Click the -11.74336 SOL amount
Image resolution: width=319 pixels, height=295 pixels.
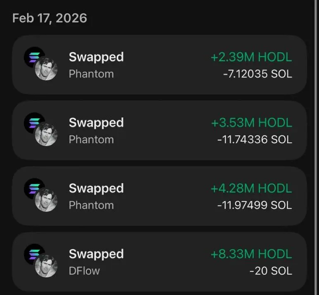pyautogui.click(x=255, y=139)
